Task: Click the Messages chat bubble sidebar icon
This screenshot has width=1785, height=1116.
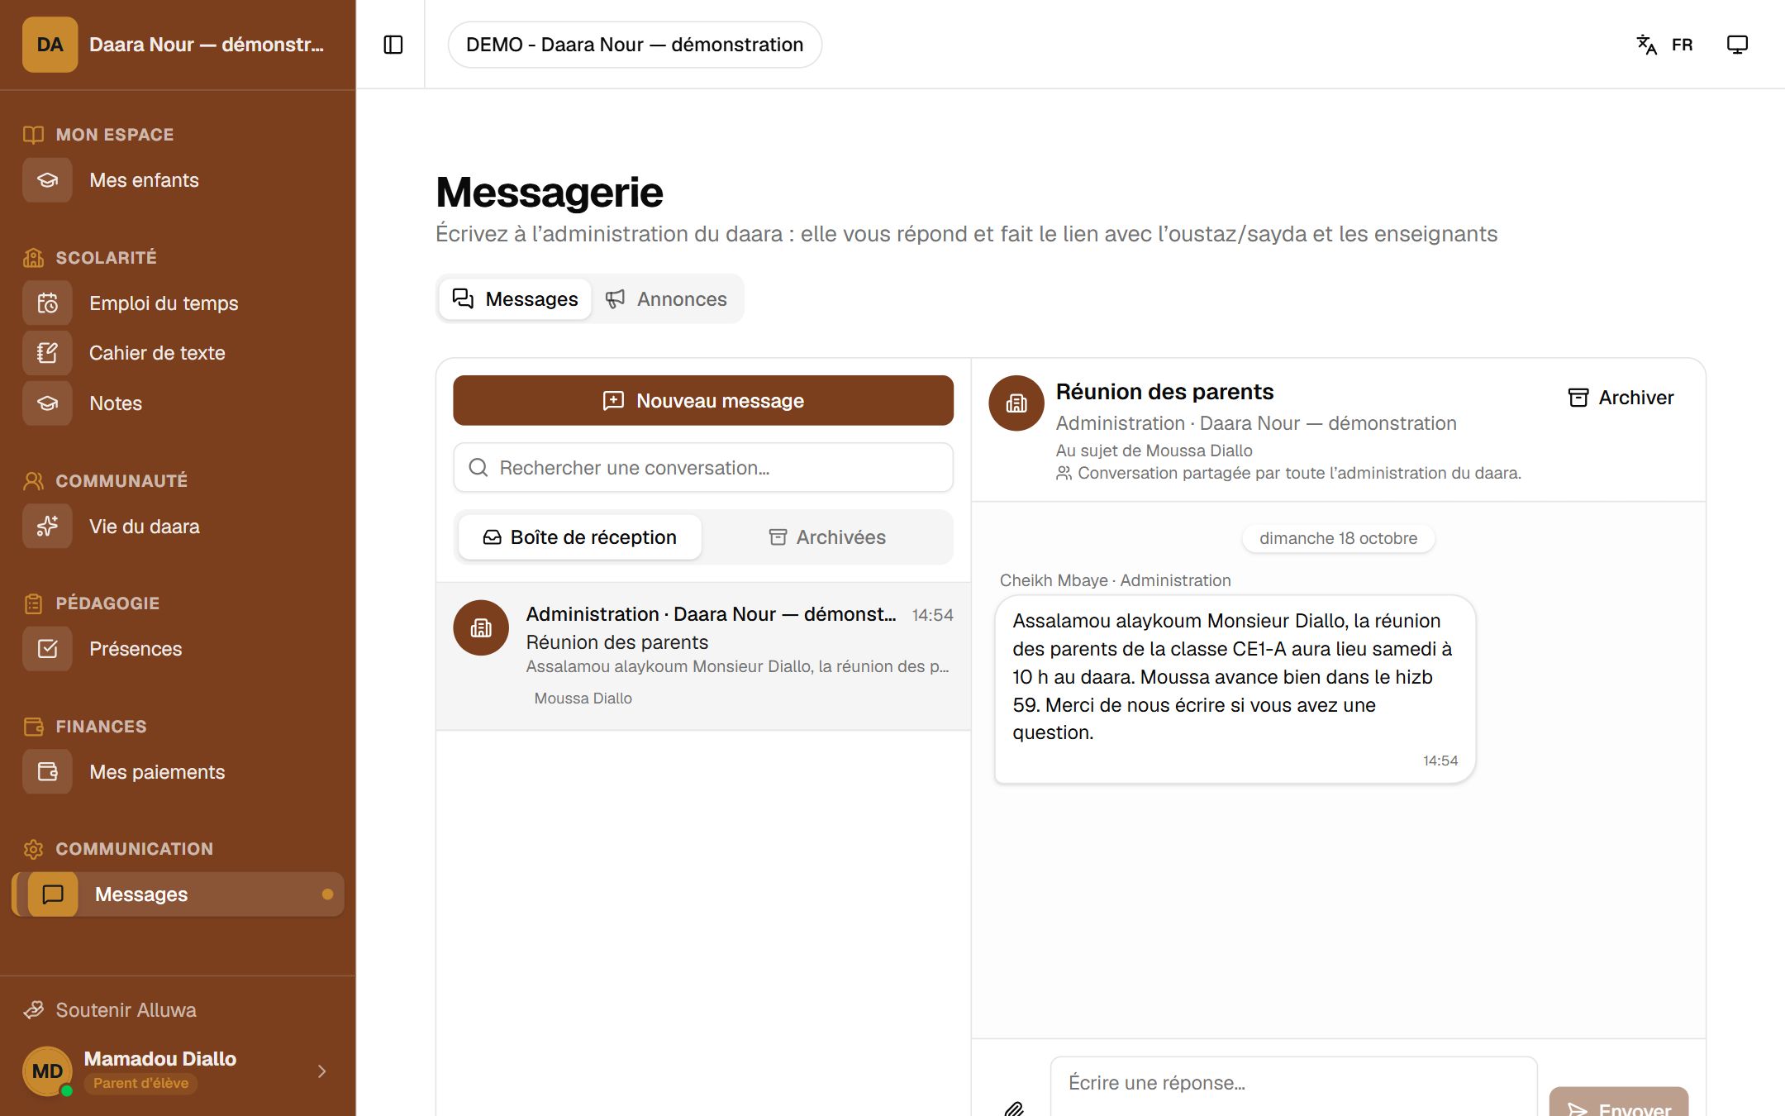Action: click(x=53, y=894)
